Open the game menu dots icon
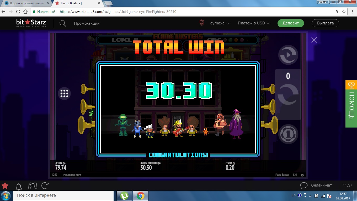Viewport: 357px width, 201px height. 64,94
